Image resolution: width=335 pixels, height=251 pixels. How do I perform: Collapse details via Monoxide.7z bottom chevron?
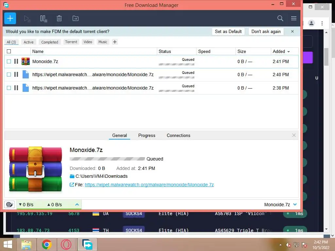[x=295, y=205]
